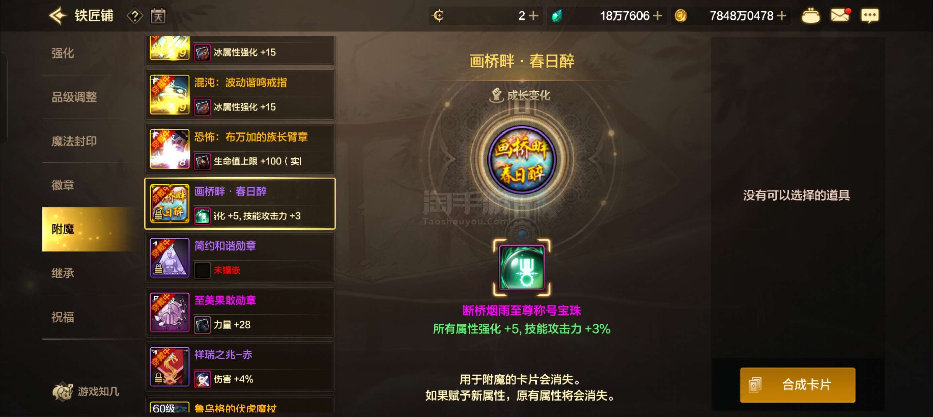Image resolution: width=933 pixels, height=417 pixels.
Task: Add fatigue currency using plus button
Action: point(533,15)
